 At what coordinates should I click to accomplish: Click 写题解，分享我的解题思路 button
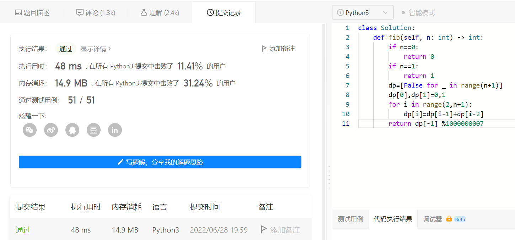coord(160,162)
